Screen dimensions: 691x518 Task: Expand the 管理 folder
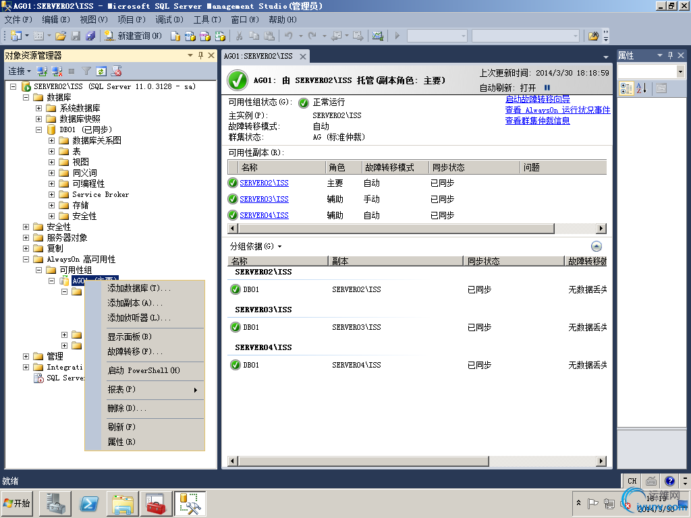pyautogui.click(x=26, y=356)
